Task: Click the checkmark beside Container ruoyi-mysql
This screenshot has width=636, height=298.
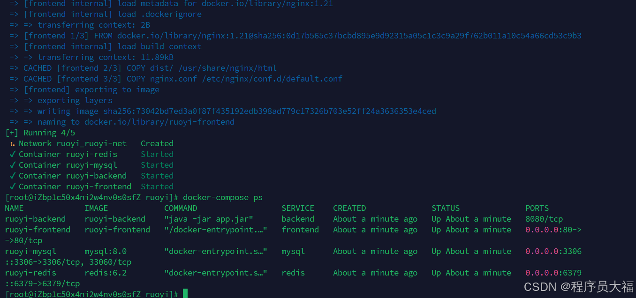Action: [x=13, y=165]
